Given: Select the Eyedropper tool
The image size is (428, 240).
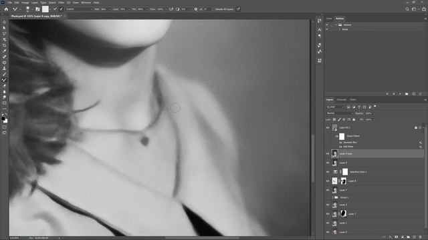Looking at the screenshot, I should (5, 51).
